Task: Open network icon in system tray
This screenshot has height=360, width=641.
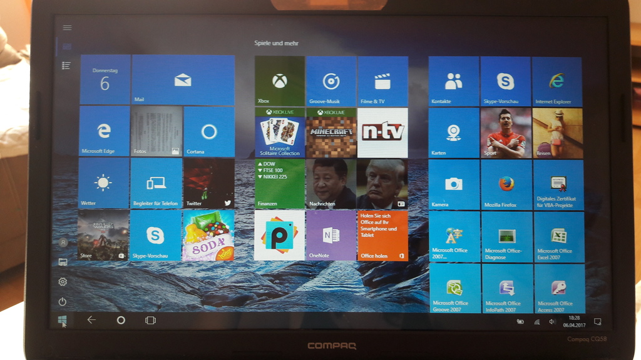Action: (536, 322)
